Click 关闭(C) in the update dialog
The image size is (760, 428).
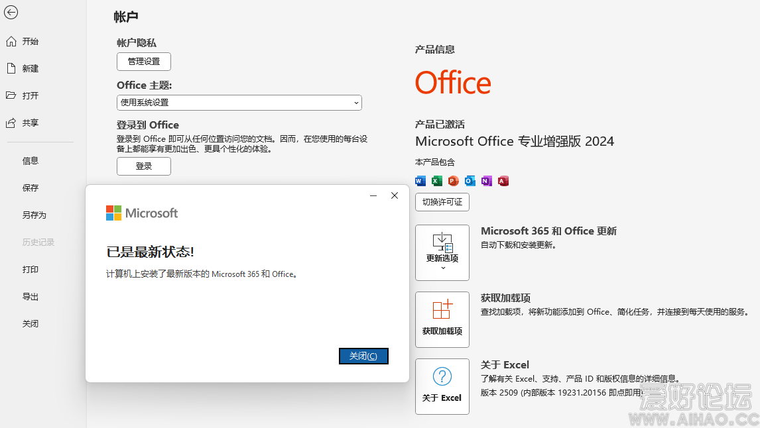click(x=363, y=356)
